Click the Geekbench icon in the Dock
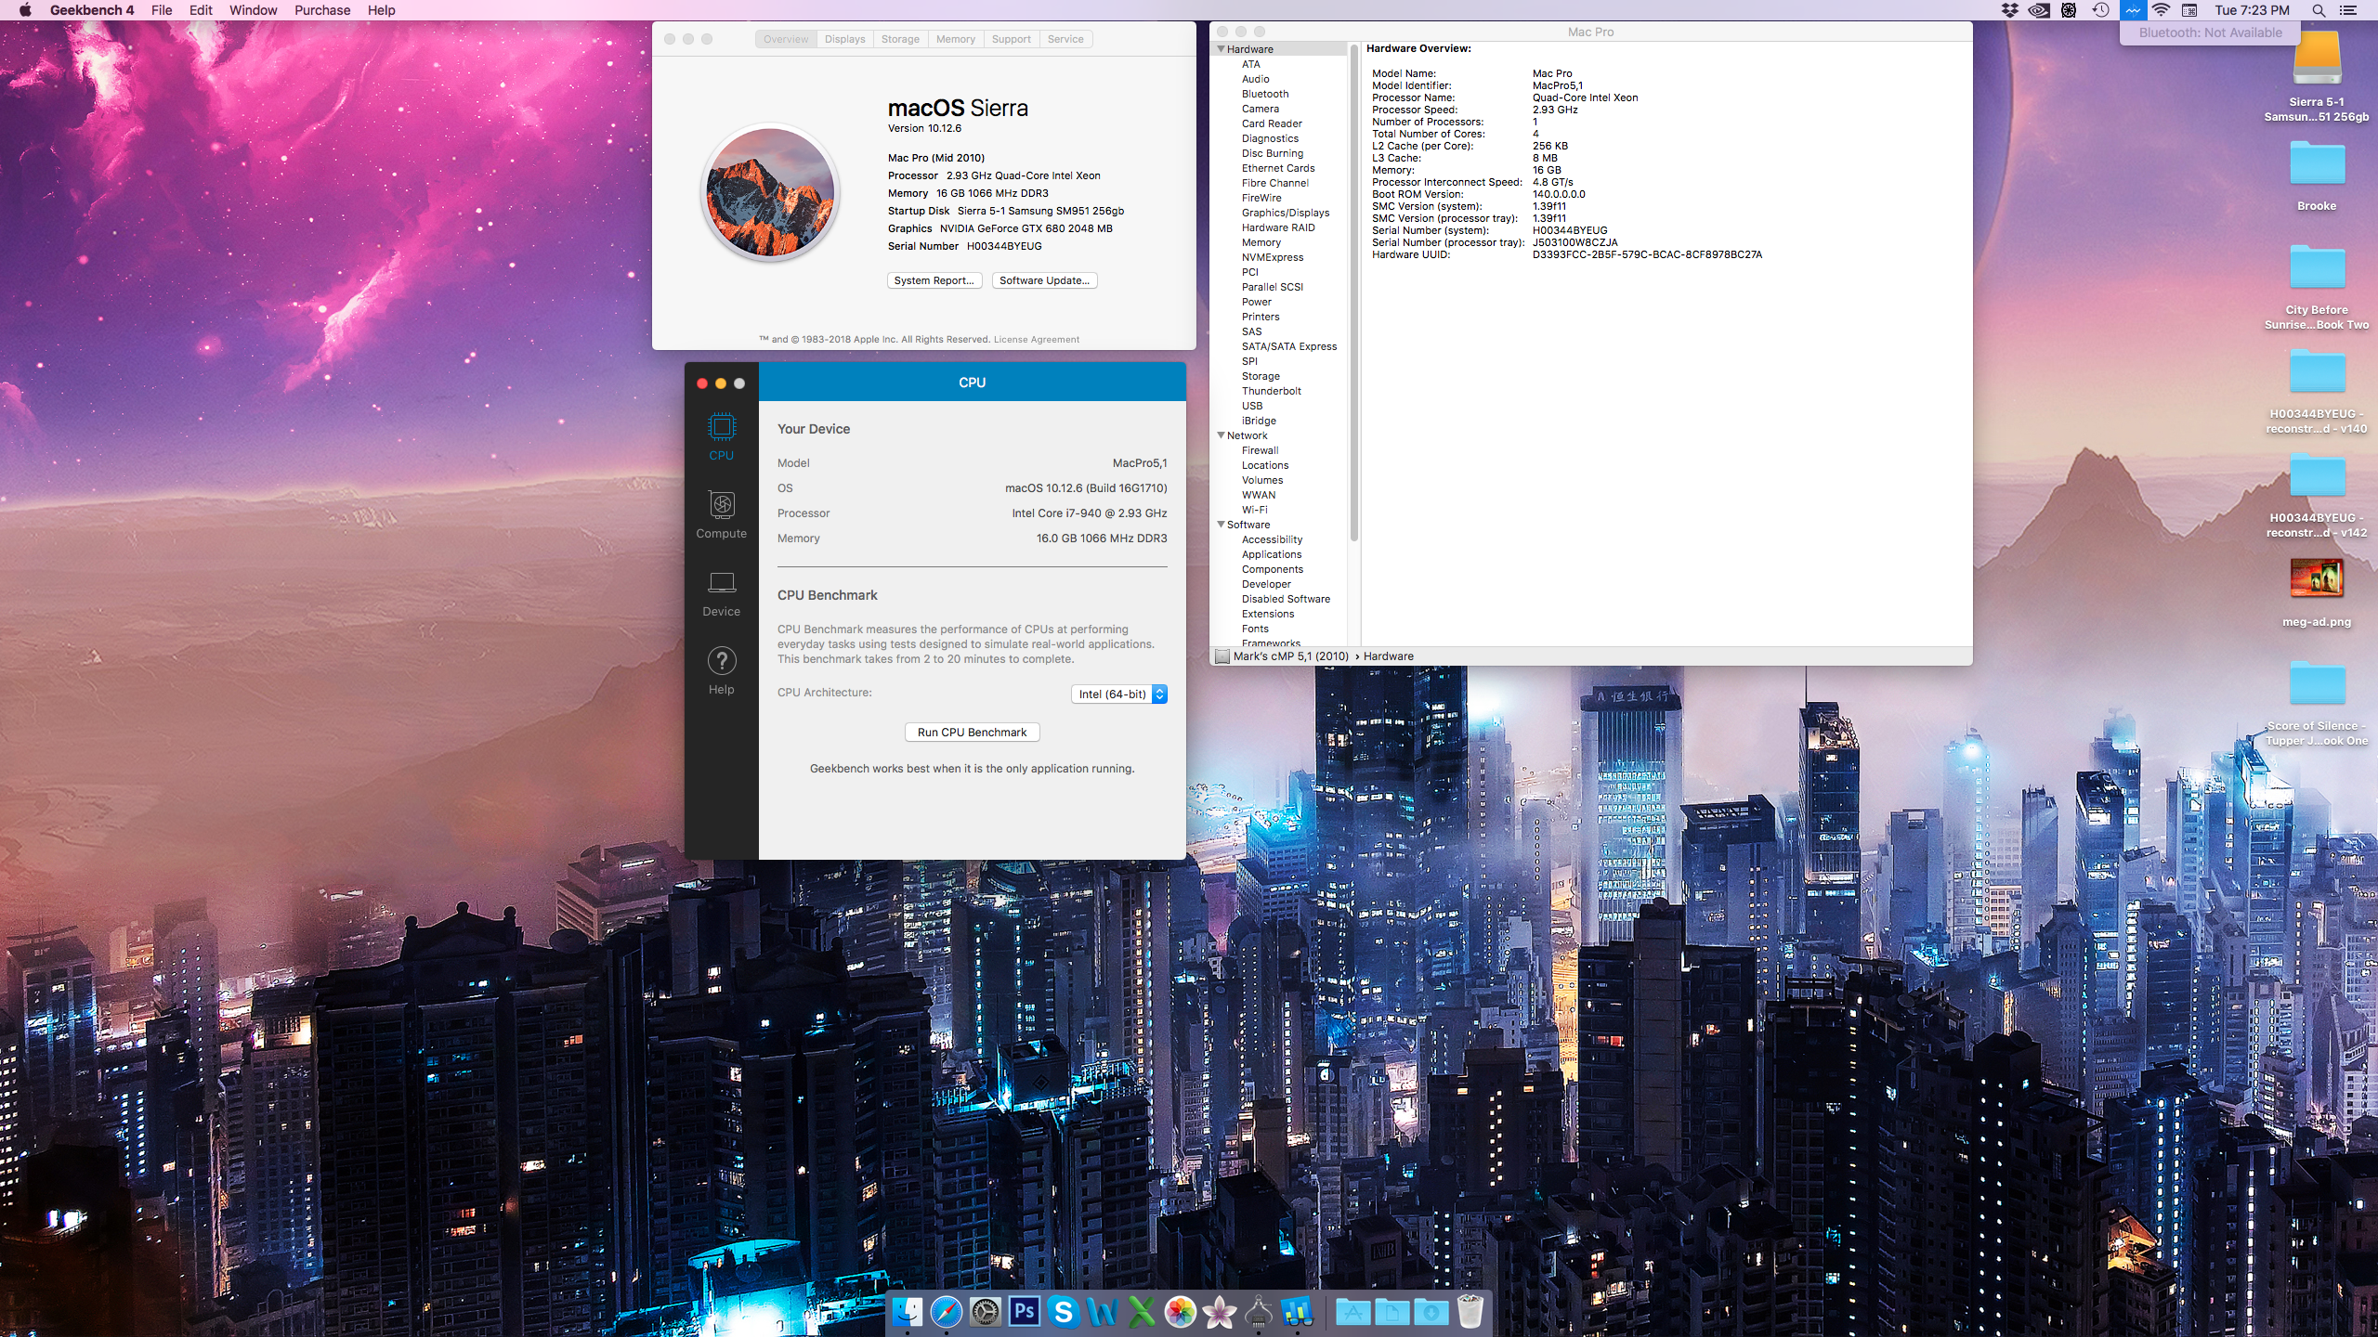Viewport: 2378px width, 1337px height. tap(1297, 1311)
